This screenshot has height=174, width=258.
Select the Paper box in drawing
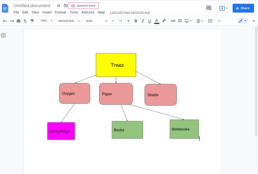[x=116, y=94]
